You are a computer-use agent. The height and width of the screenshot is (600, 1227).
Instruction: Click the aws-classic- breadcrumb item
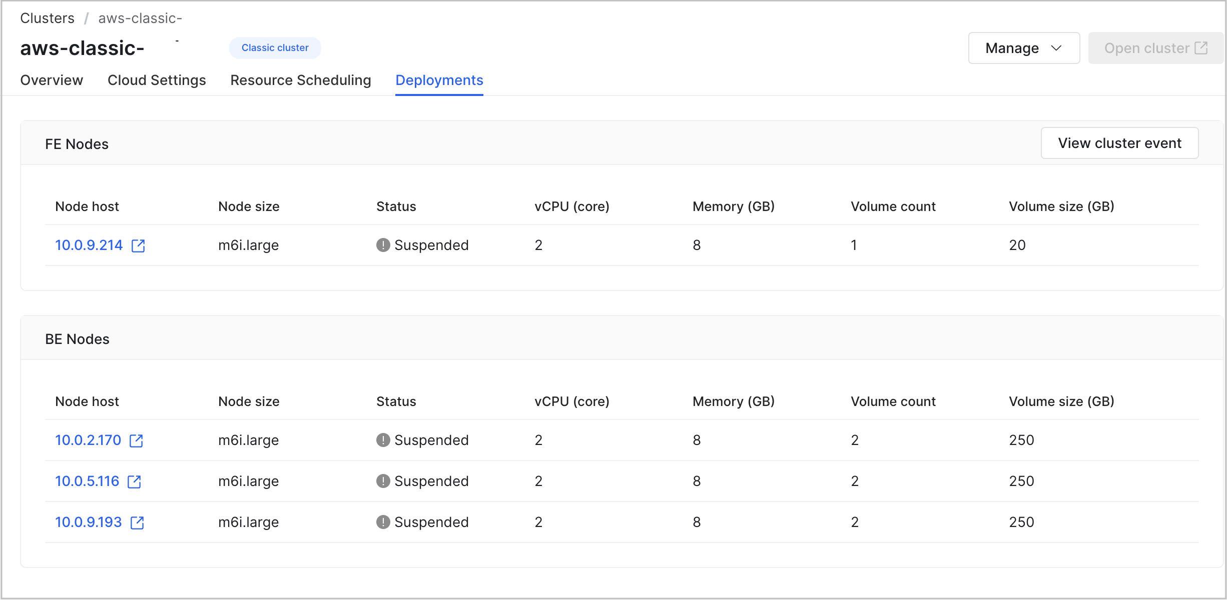coord(140,18)
